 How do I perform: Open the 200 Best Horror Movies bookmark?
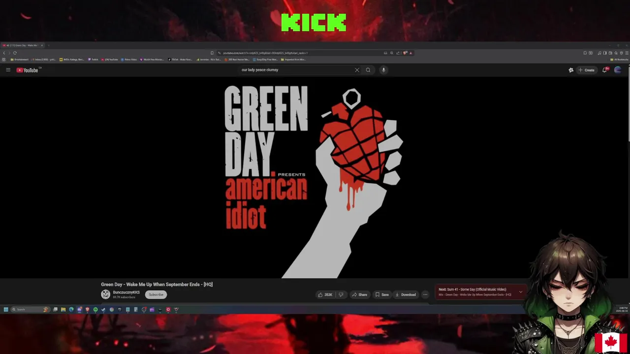(237, 59)
